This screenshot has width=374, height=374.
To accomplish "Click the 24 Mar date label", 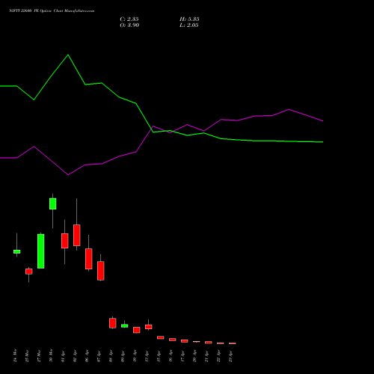I will (x=15, y=355).
